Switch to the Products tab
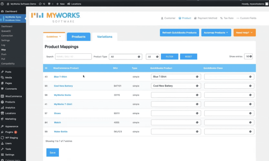Viewport: 269px width, 161px height. point(79,37)
